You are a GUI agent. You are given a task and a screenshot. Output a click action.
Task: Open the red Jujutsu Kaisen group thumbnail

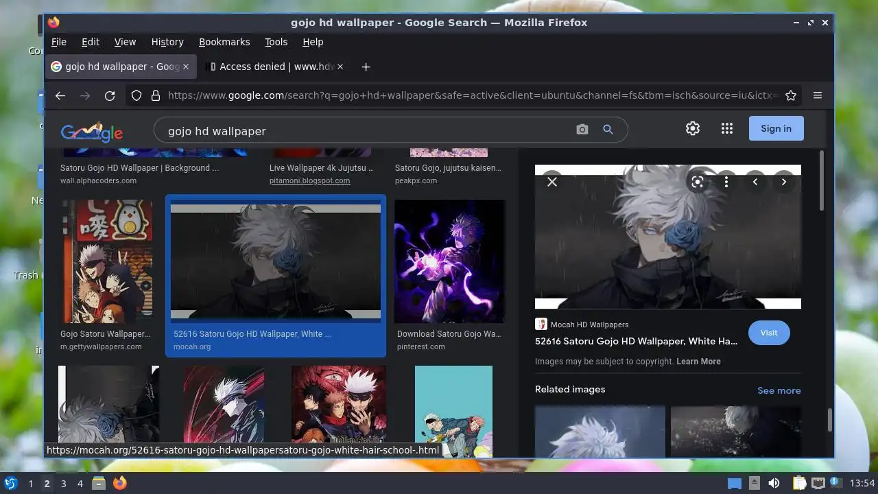(x=339, y=410)
